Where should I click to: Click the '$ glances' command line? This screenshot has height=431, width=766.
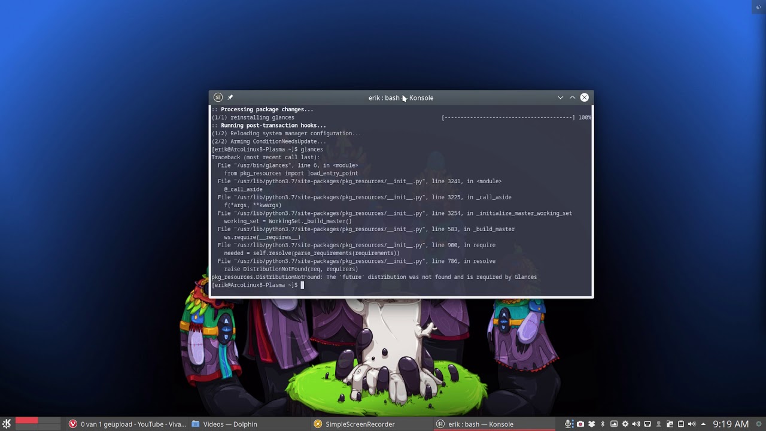267,150
